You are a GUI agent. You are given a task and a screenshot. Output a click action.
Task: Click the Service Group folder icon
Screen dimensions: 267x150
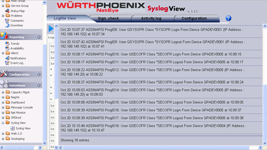pos(8,6)
